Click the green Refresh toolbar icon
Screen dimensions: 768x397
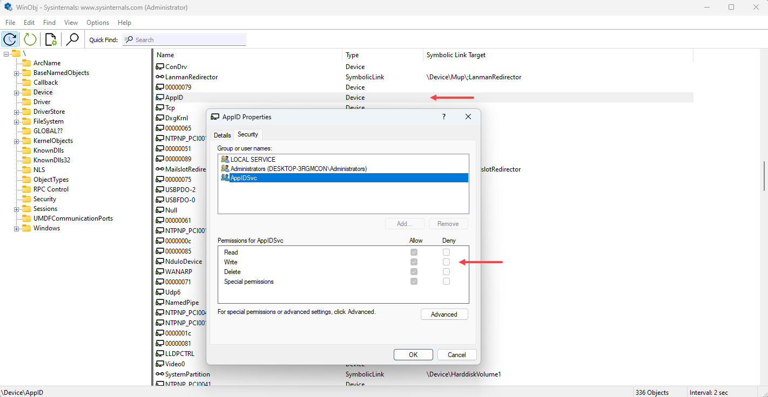tap(30, 39)
